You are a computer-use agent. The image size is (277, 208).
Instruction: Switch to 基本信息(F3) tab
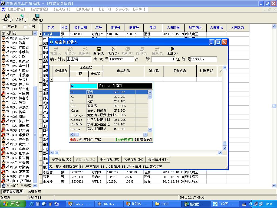coord(61,159)
